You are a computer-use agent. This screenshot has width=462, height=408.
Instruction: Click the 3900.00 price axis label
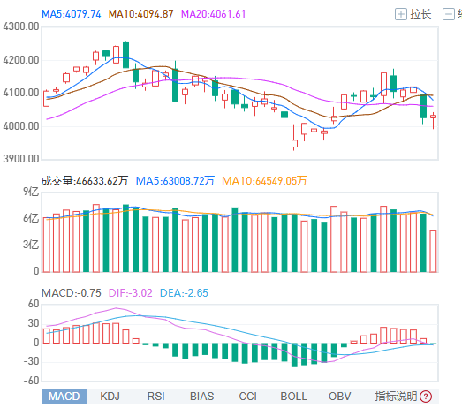pos(21,159)
